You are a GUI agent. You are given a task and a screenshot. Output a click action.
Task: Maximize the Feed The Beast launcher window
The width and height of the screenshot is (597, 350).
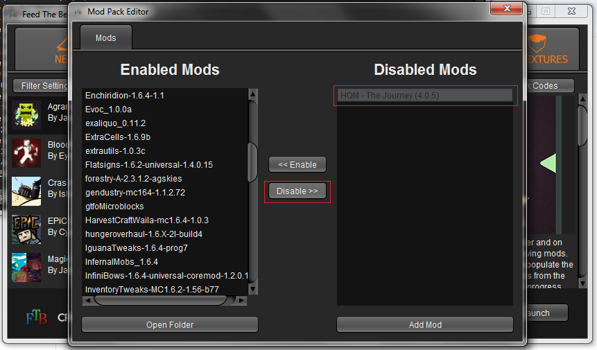[x=546, y=11]
